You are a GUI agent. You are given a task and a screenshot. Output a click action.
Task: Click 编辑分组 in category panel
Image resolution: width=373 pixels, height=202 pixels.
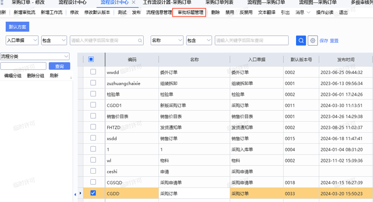pos(13,76)
